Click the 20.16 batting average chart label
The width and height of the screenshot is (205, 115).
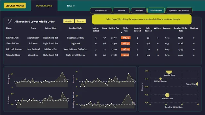[x=66, y=80]
